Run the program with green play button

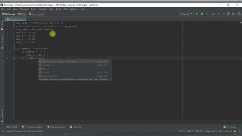coord(197,14)
